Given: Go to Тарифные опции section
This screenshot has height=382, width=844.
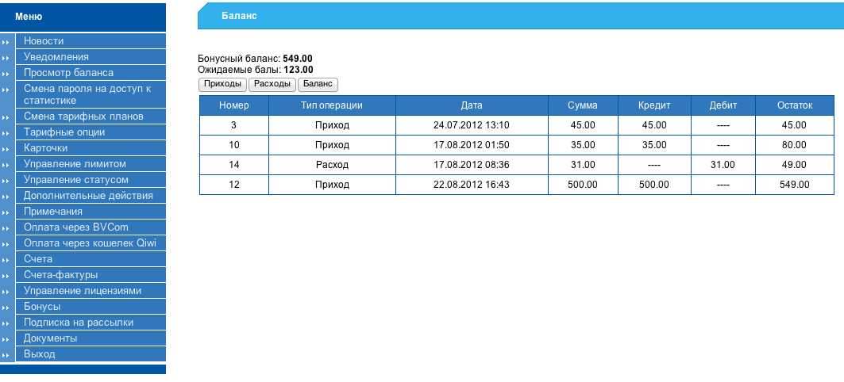Looking at the screenshot, I should [64, 132].
